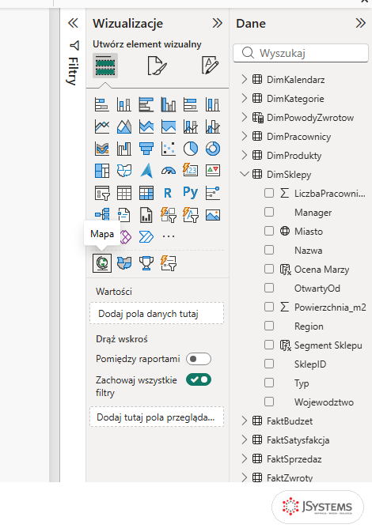
Task: Select the Azure Maps arrow visual
Action: pos(146,171)
